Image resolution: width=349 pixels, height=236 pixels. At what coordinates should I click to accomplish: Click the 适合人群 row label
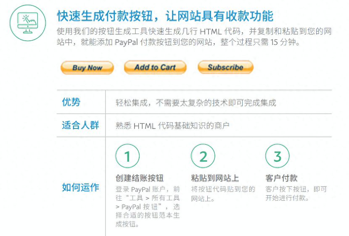click(80, 125)
